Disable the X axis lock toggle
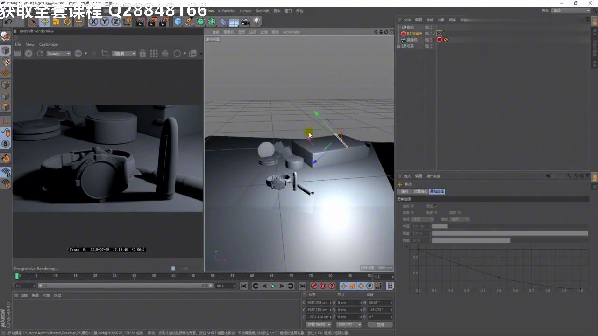The image size is (598, 336). click(93, 22)
